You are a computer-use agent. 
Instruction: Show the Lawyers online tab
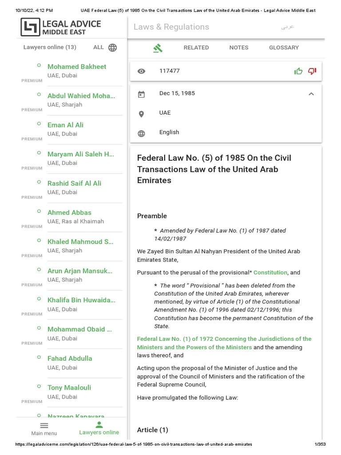(99, 428)
